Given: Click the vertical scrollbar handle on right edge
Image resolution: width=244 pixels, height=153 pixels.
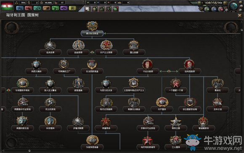Looking at the screenshot, I should [241, 30].
